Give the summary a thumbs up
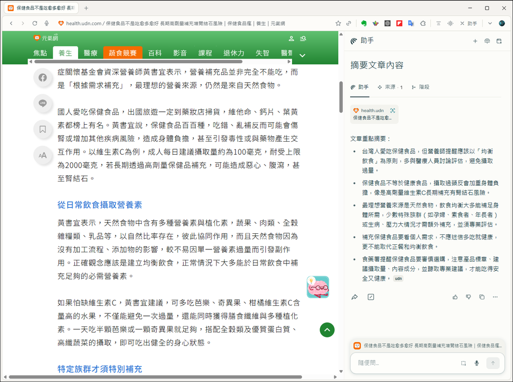The height and width of the screenshot is (382, 513). pyautogui.click(x=455, y=297)
